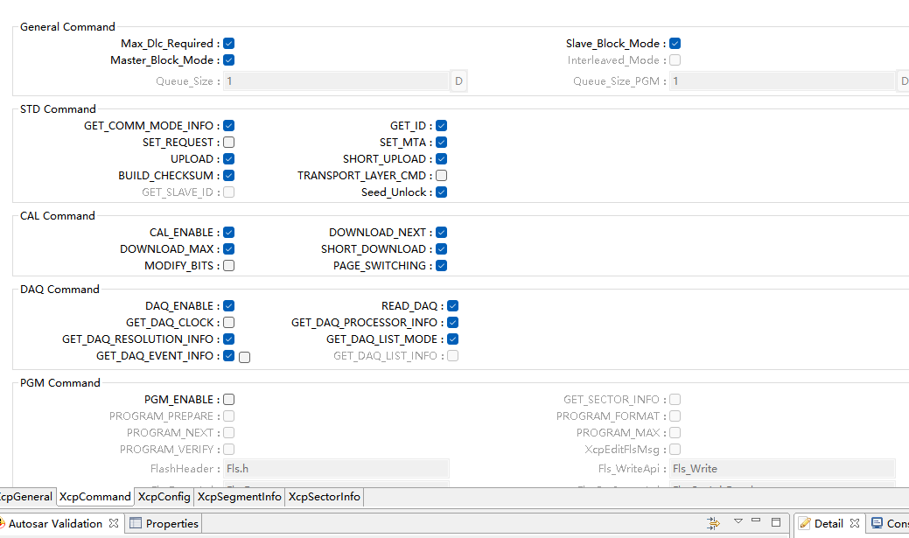Click the D button beside the Queue_Size field
909x538 pixels.
[458, 81]
